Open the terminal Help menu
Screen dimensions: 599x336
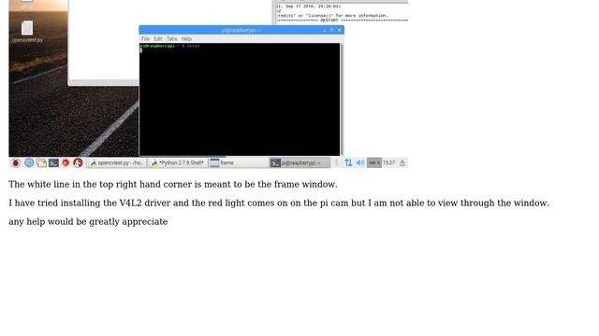(x=186, y=39)
